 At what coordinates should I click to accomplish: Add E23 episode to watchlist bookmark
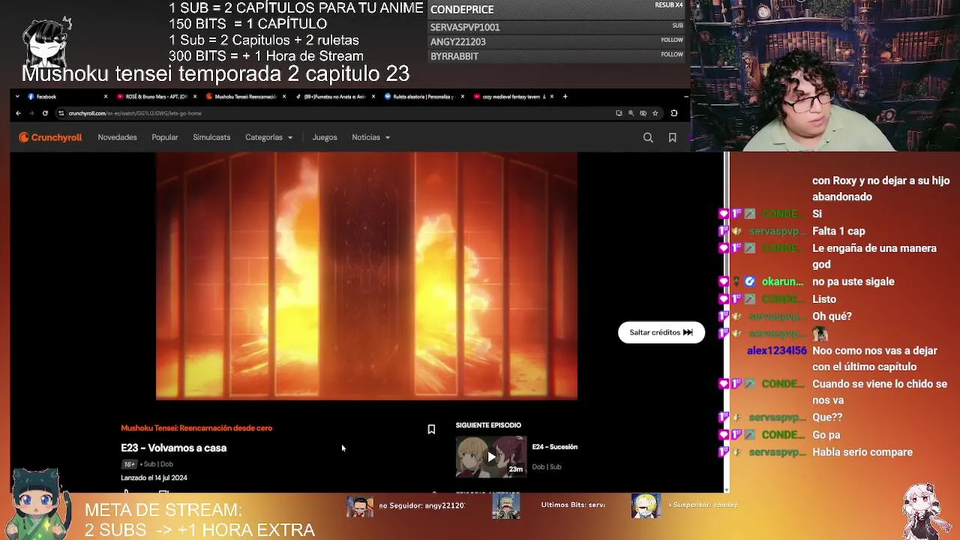(431, 429)
